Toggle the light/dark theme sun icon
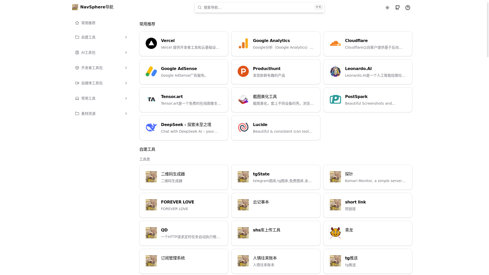Viewport: 489px width, 275px height. tap(387, 8)
